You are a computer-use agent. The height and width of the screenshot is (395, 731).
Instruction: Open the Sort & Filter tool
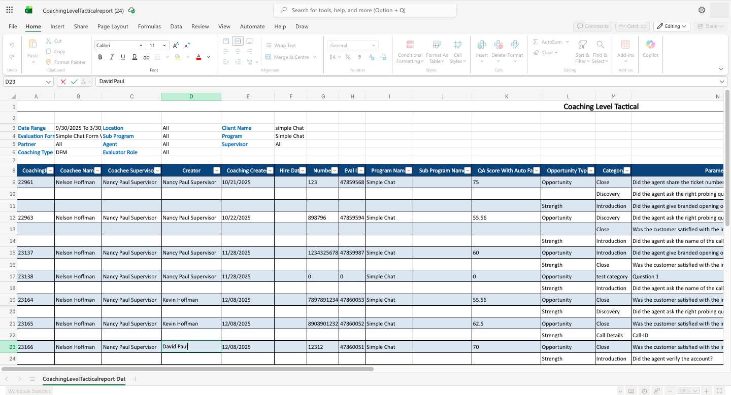tap(582, 52)
